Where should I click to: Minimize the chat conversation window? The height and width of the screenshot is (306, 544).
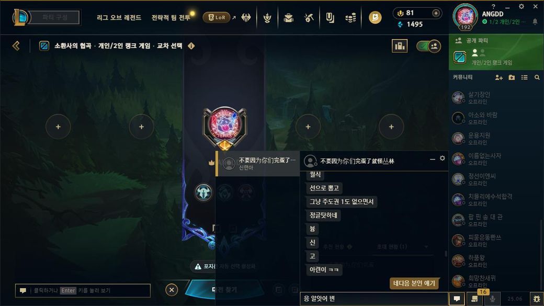point(432,159)
